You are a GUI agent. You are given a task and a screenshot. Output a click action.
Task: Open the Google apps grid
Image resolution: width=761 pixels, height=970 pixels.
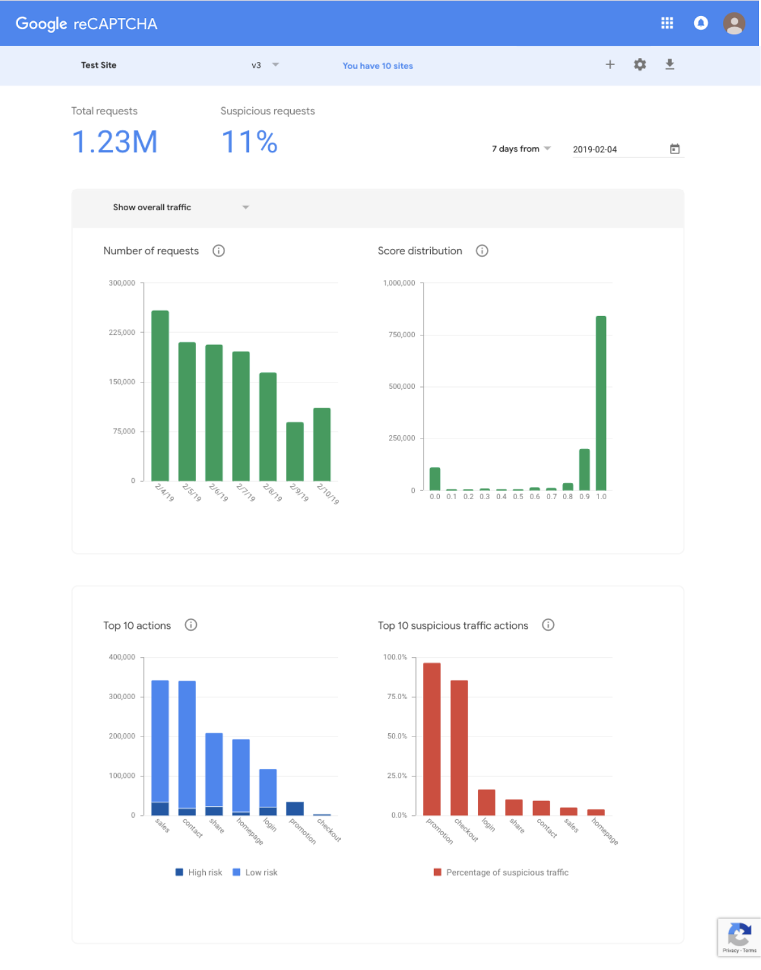click(x=667, y=23)
